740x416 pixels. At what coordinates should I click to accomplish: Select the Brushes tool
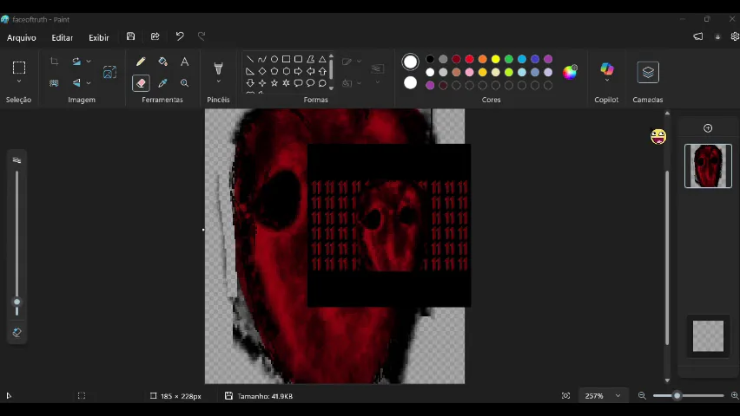(x=218, y=68)
